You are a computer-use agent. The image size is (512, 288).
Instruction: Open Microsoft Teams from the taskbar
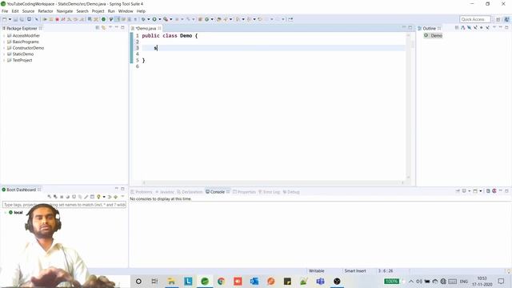[320, 281]
